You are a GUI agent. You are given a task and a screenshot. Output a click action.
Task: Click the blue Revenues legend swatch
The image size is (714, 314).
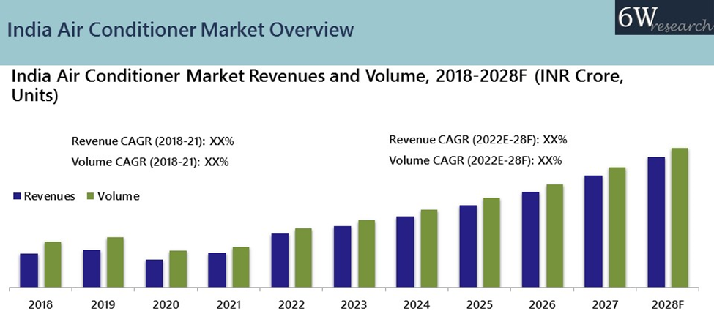[x=17, y=196]
